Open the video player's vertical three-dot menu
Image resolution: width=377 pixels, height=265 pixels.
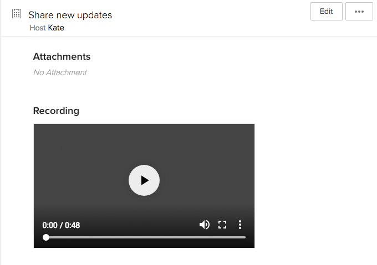coord(240,225)
